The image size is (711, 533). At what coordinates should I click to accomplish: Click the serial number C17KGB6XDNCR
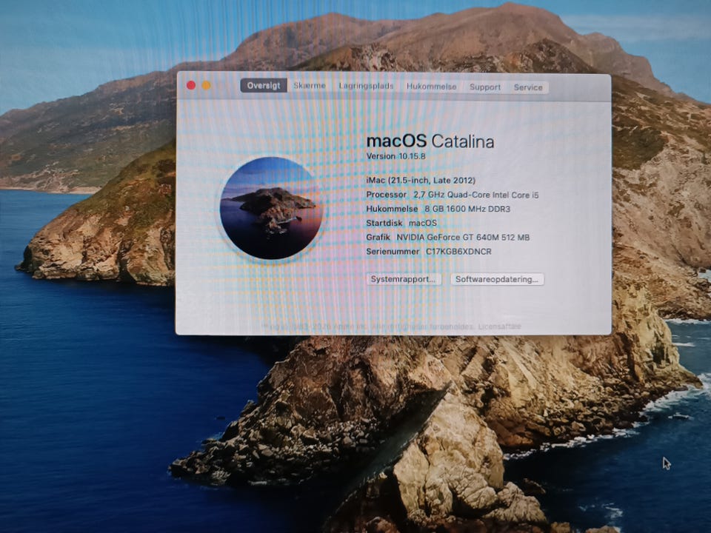(x=458, y=252)
